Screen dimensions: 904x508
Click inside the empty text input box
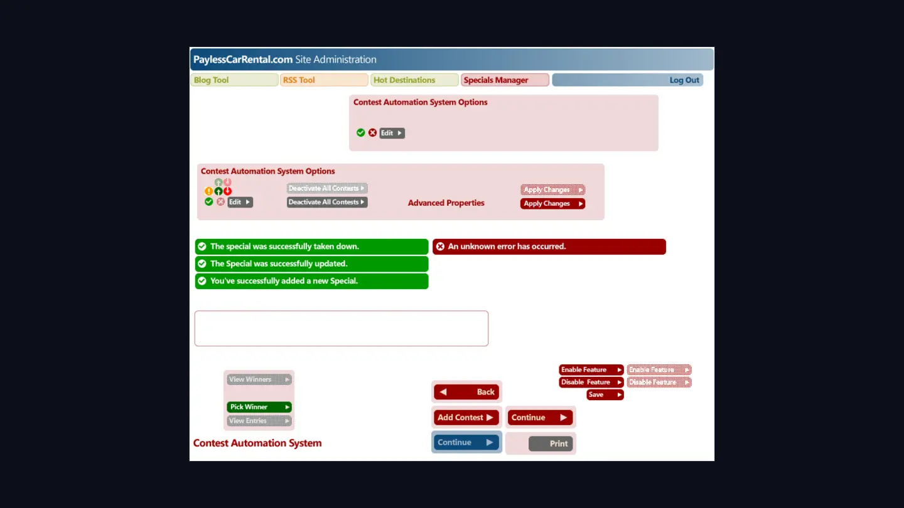click(x=342, y=329)
